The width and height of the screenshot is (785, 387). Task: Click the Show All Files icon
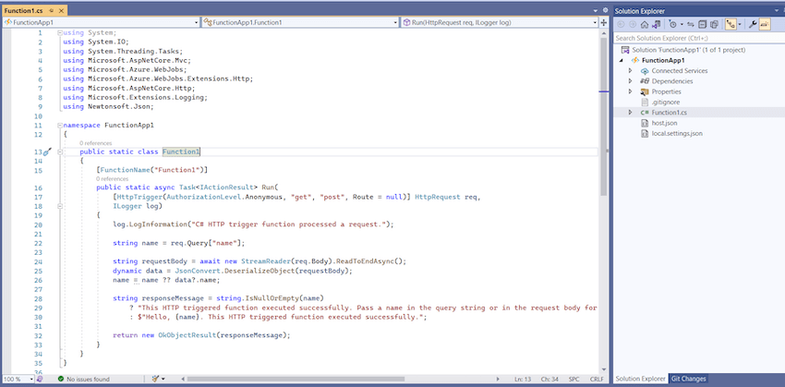pyautogui.click(x=715, y=25)
